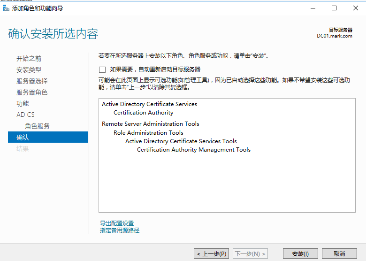
Task: Click DC01.mark.com target server text
Action: pos(335,36)
